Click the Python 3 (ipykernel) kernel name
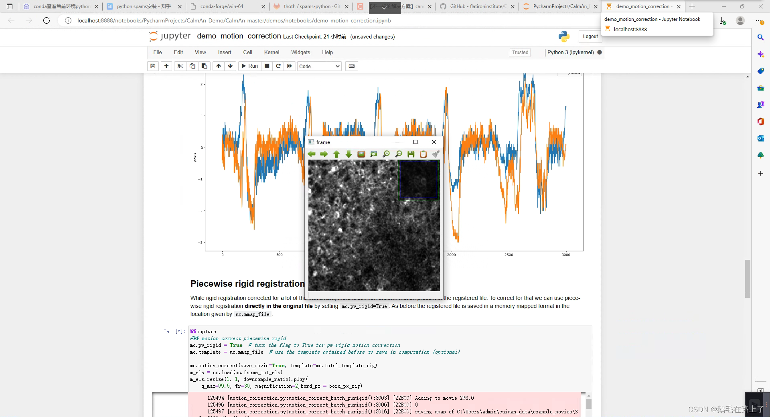This screenshot has height=417, width=770. (570, 53)
